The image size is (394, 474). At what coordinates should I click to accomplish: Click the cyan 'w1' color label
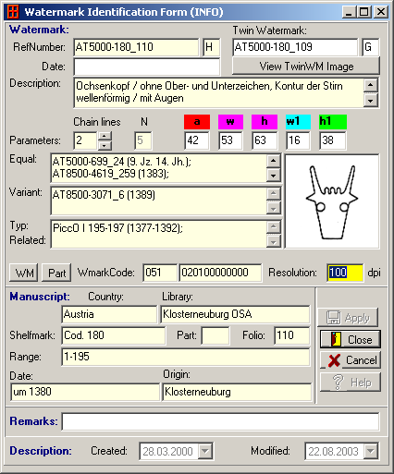click(x=298, y=122)
